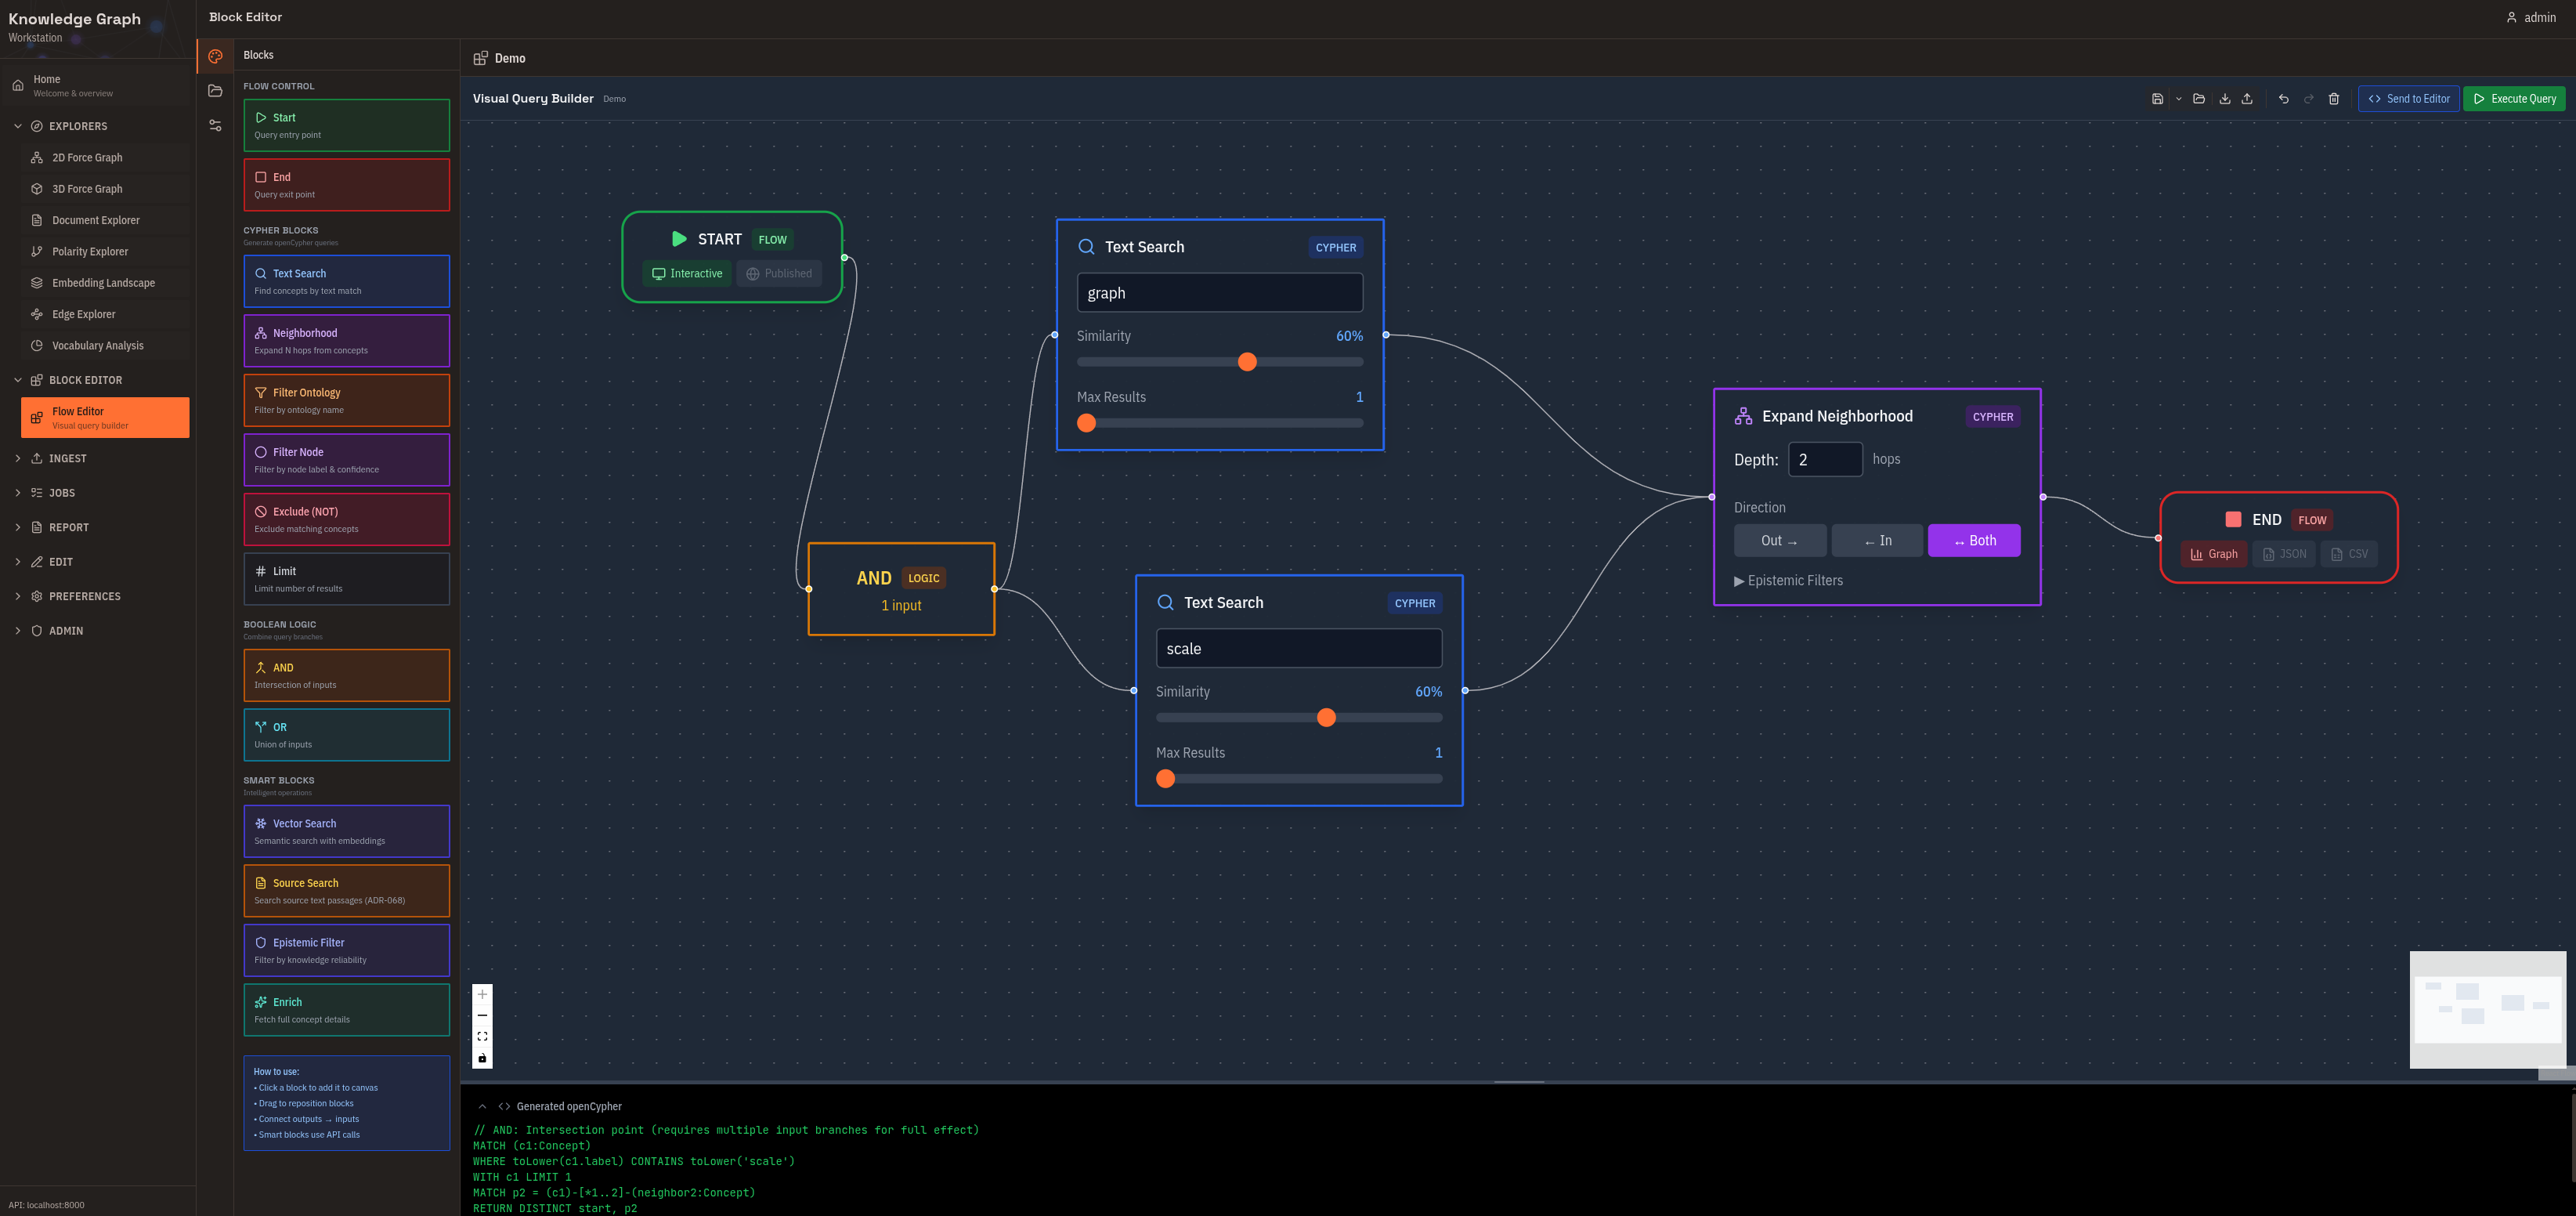Set START node mode to Published

[x=779, y=273]
